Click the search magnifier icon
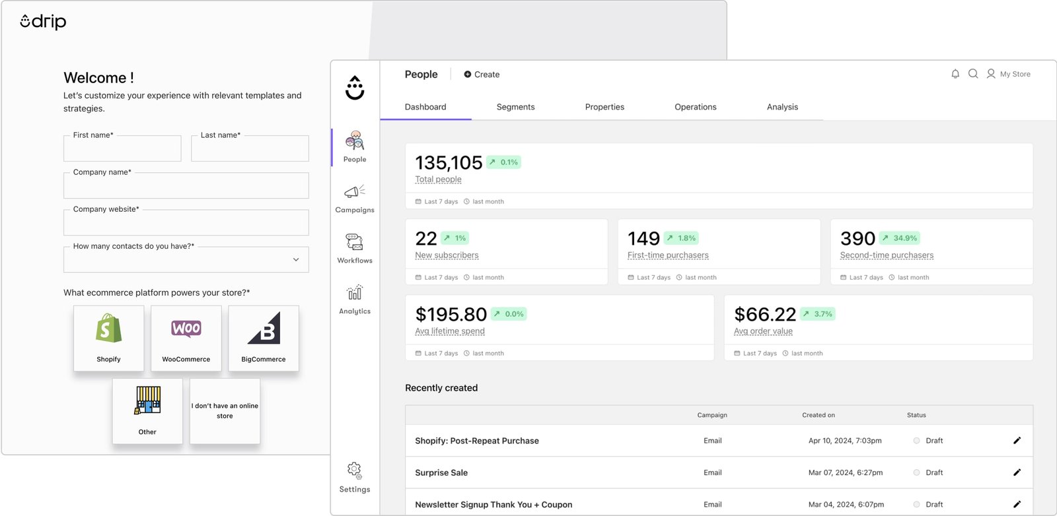Image resolution: width=1057 pixels, height=516 pixels. tap(973, 74)
